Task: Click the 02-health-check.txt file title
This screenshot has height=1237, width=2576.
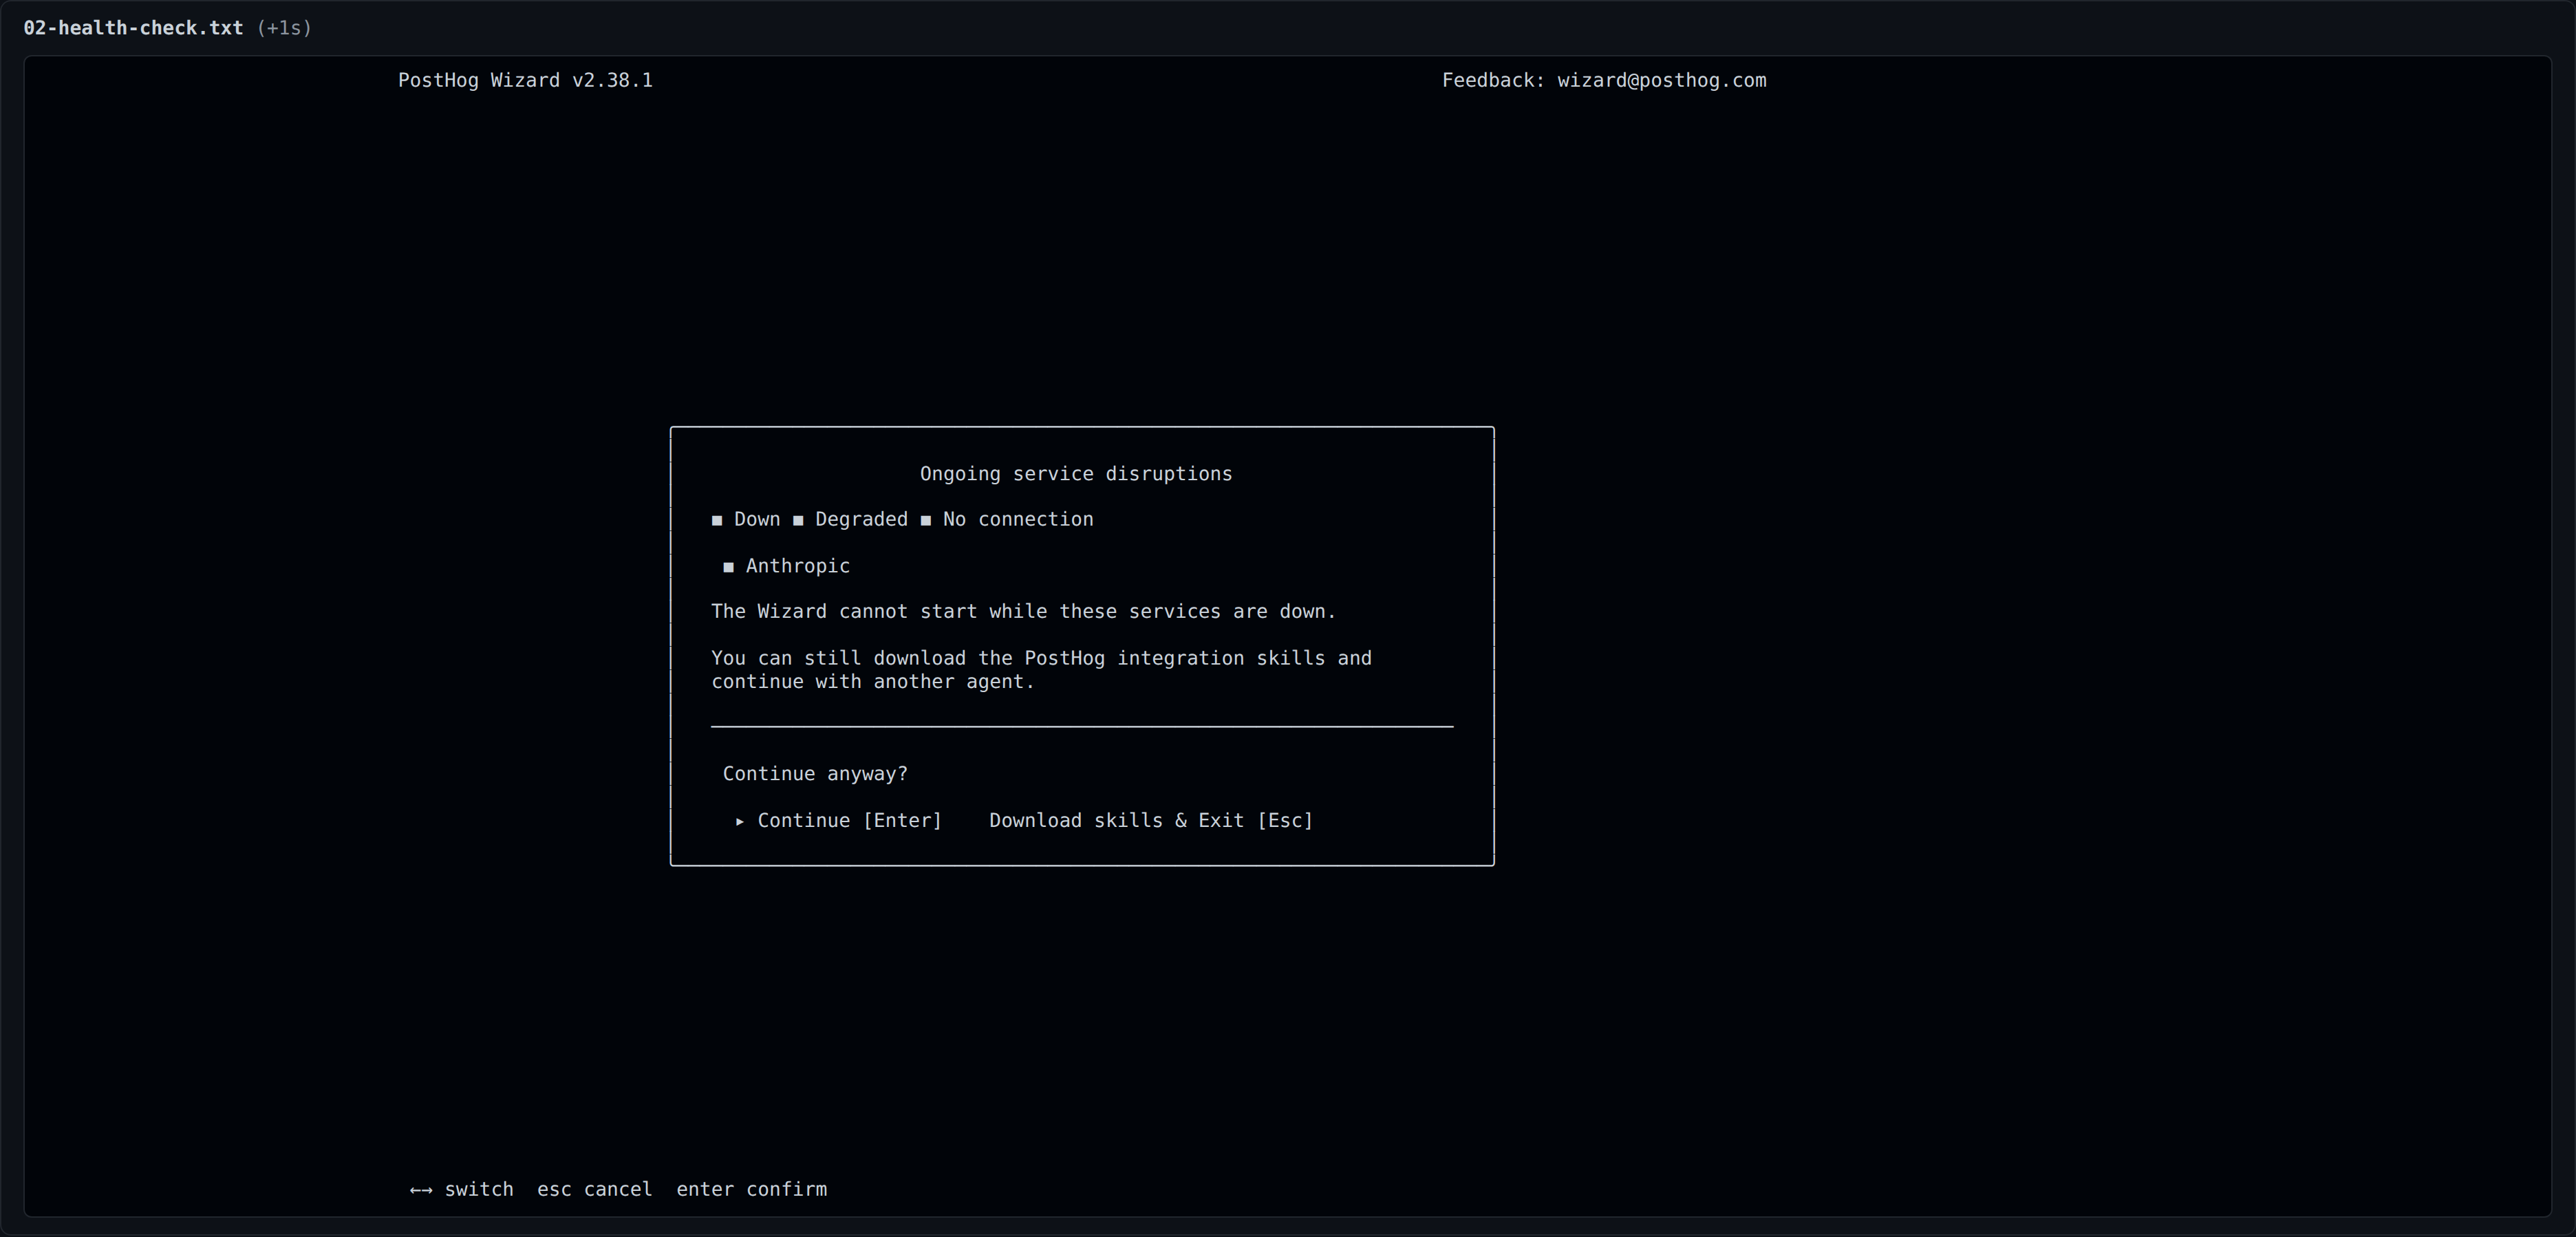Action: [133, 28]
